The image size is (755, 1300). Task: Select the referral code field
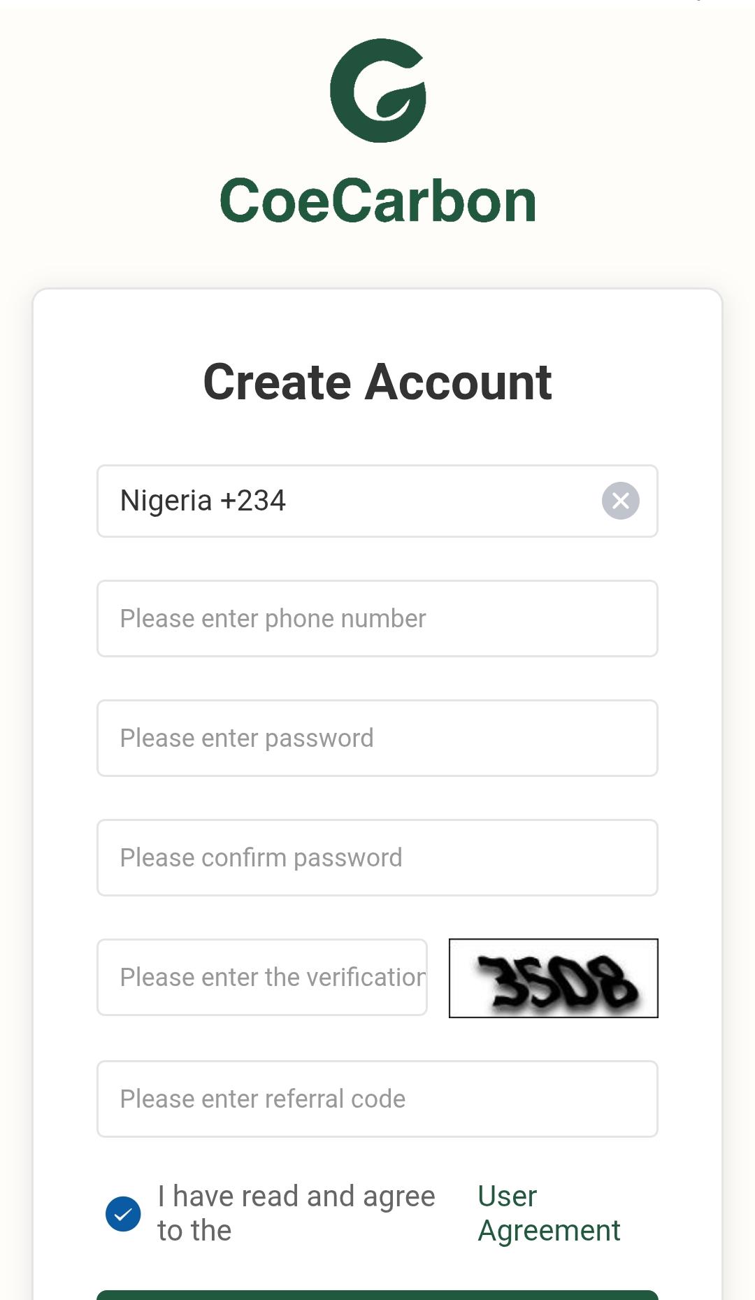point(377,1099)
